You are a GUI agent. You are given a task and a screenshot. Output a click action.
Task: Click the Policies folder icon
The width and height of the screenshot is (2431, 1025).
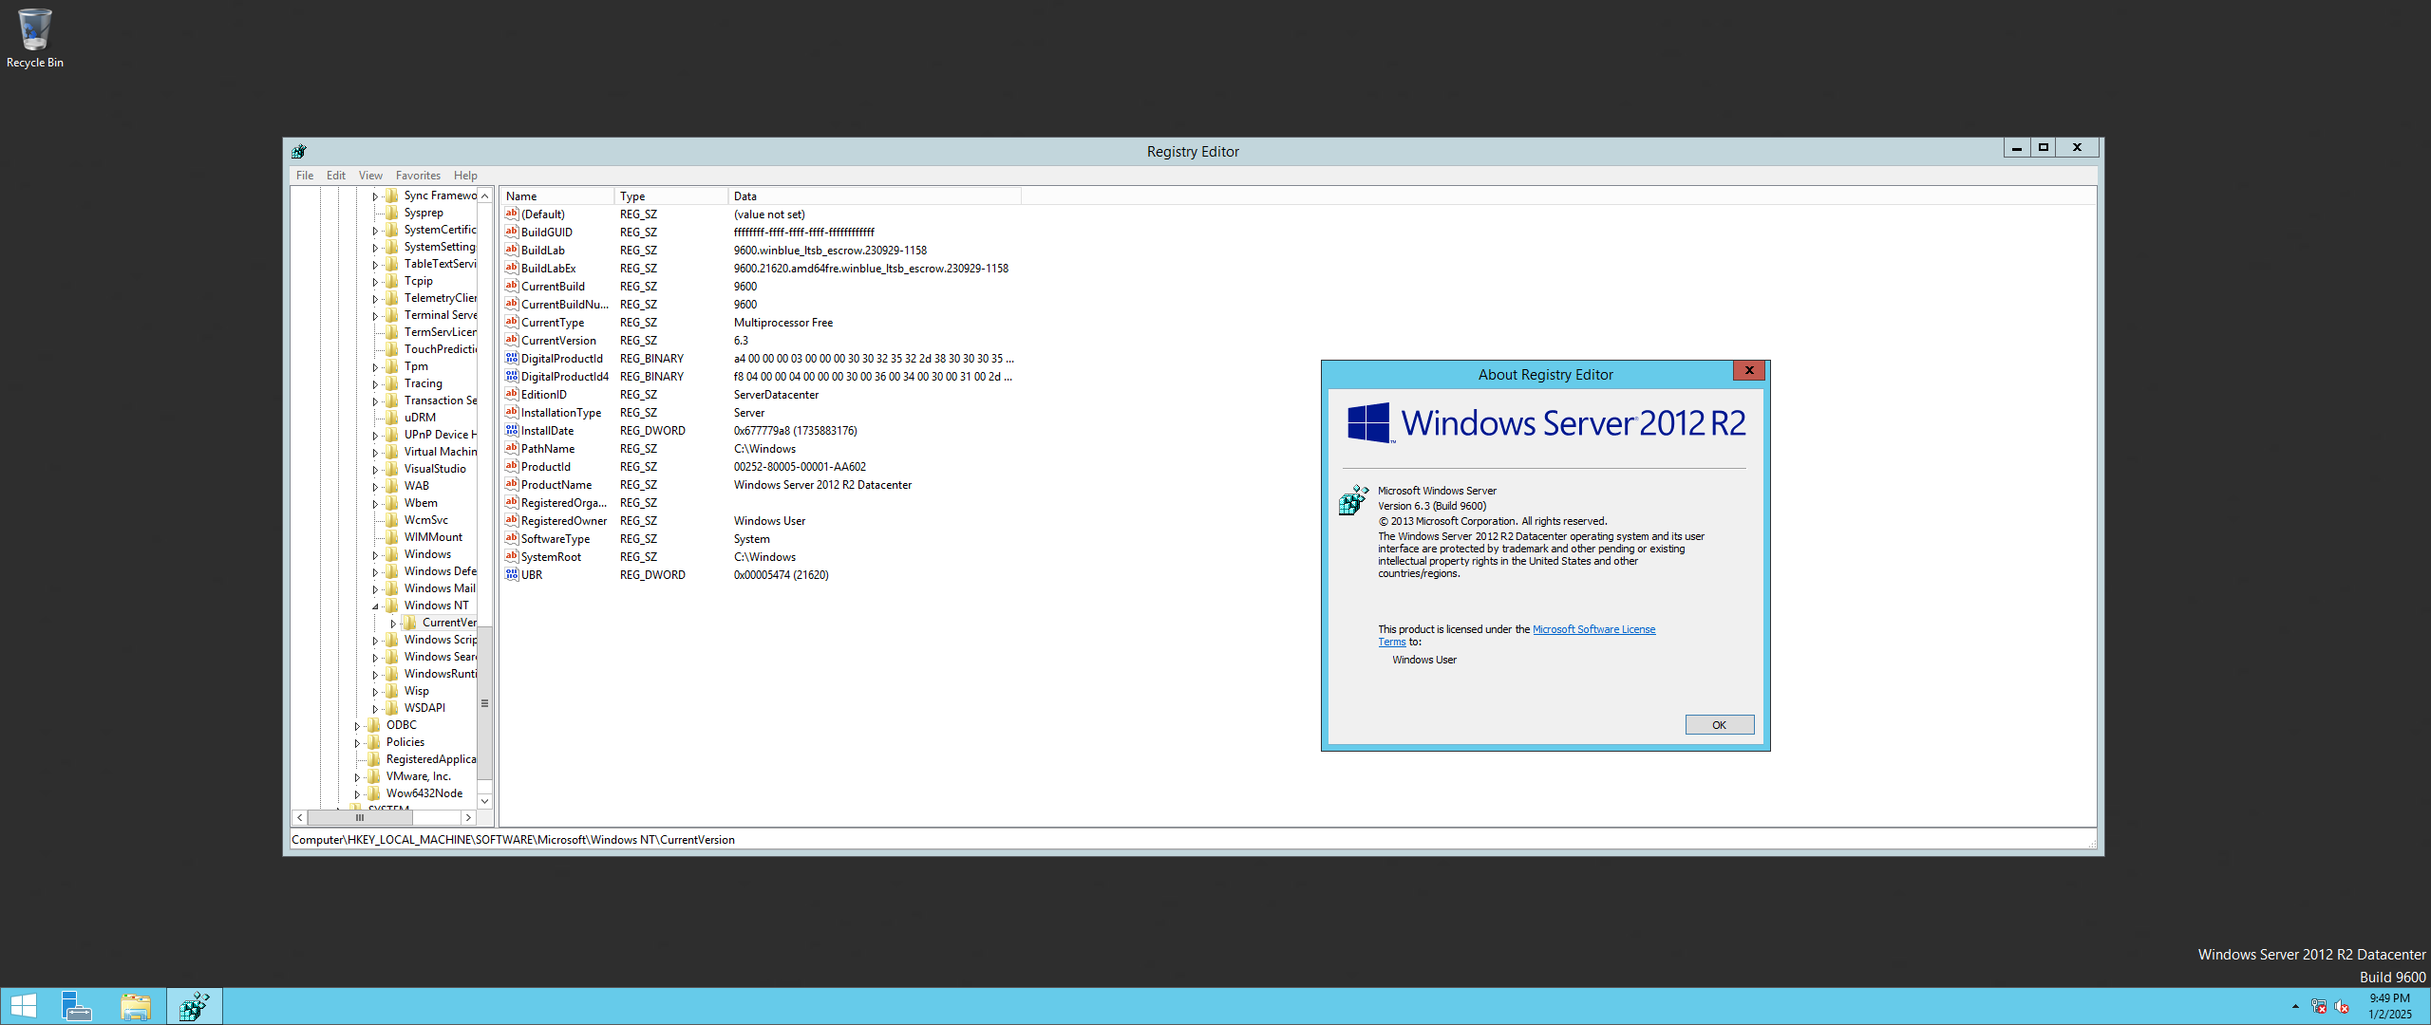374,742
